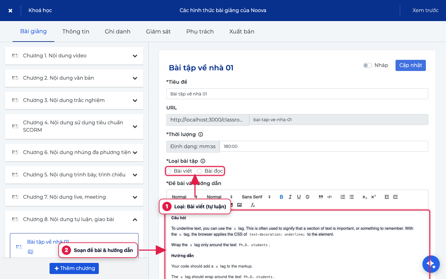Click the drag handle of Chương 8
The height and width of the screenshot is (279, 446).
click(x=15, y=219)
